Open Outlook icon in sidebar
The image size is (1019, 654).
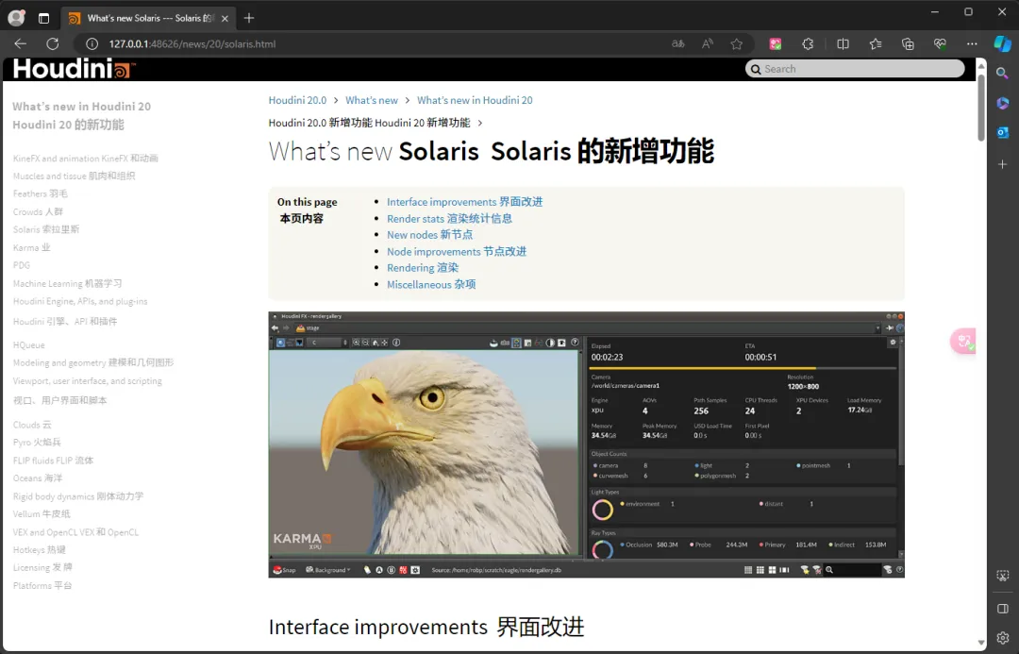[1003, 133]
